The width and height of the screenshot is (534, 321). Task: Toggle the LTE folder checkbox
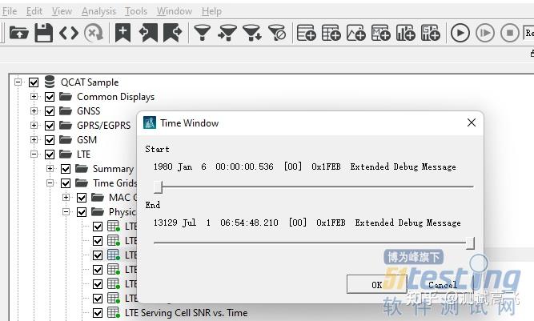[50, 154]
